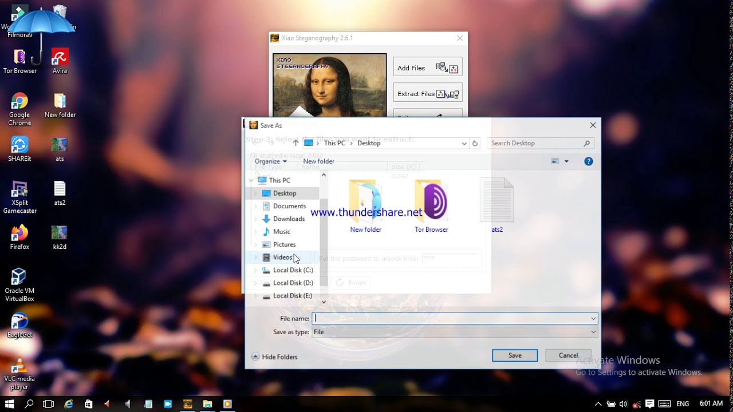Click New folder in Save As toolbar
The height and width of the screenshot is (412, 733).
(318, 161)
